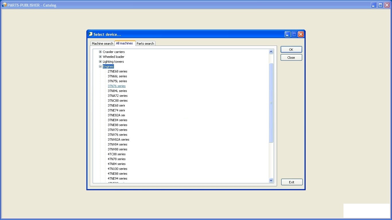Pick 3TNV82A series engine
The height and width of the screenshot is (220, 392).
pos(119,140)
